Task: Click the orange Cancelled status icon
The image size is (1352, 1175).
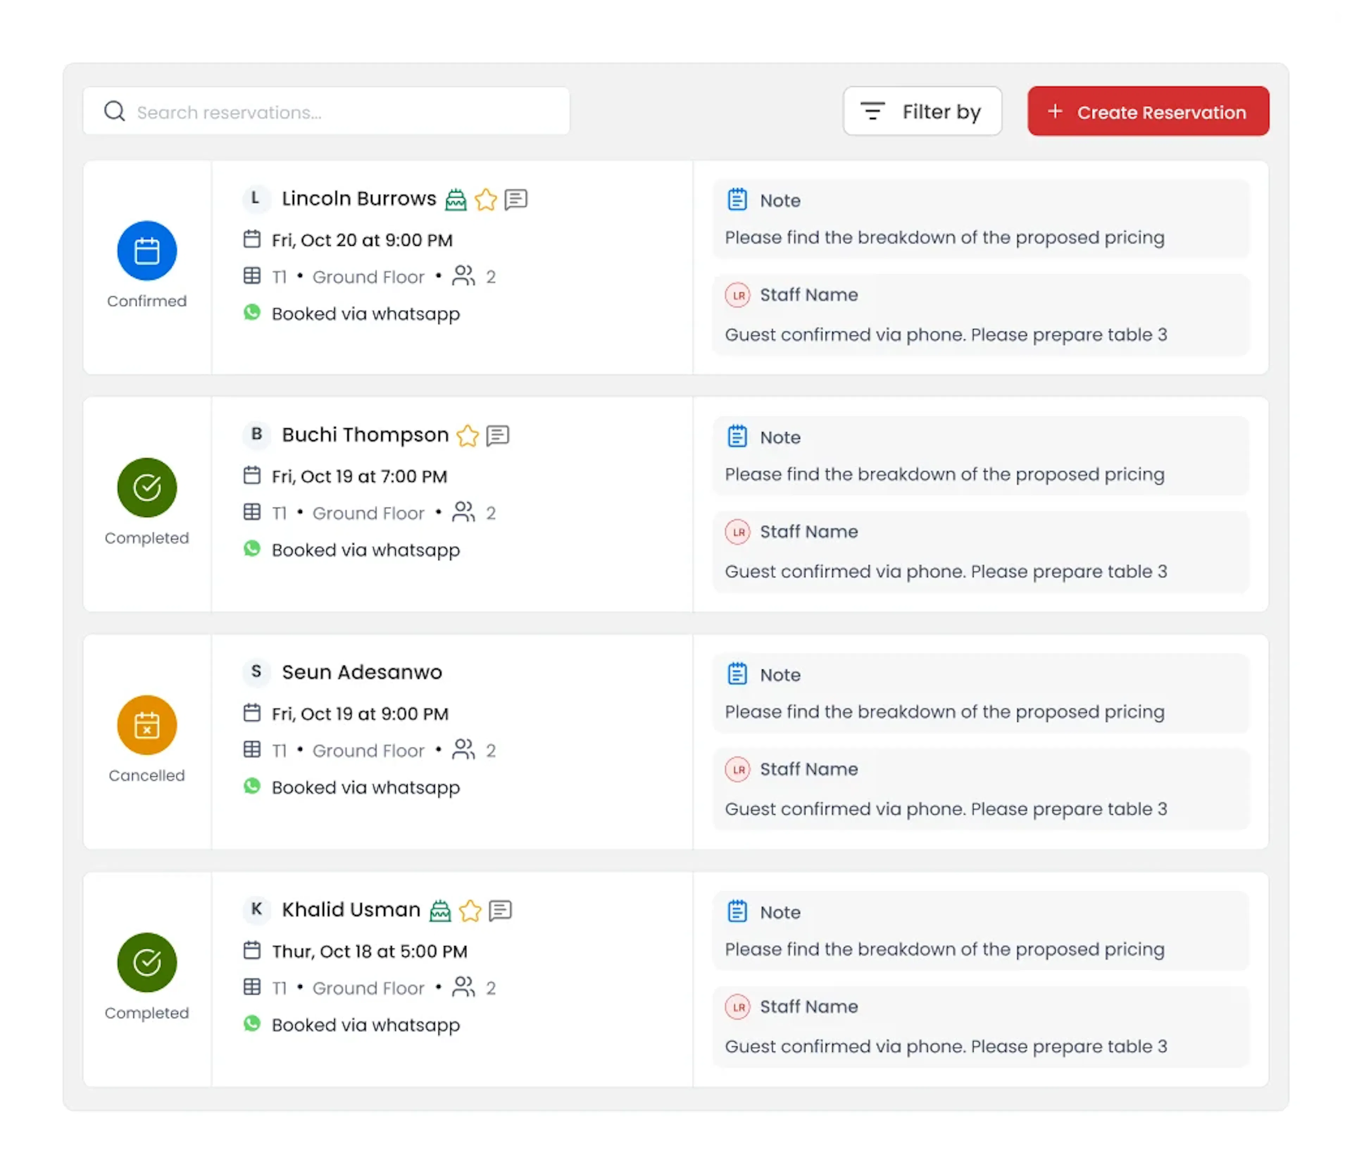Action: [x=147, y=725]
